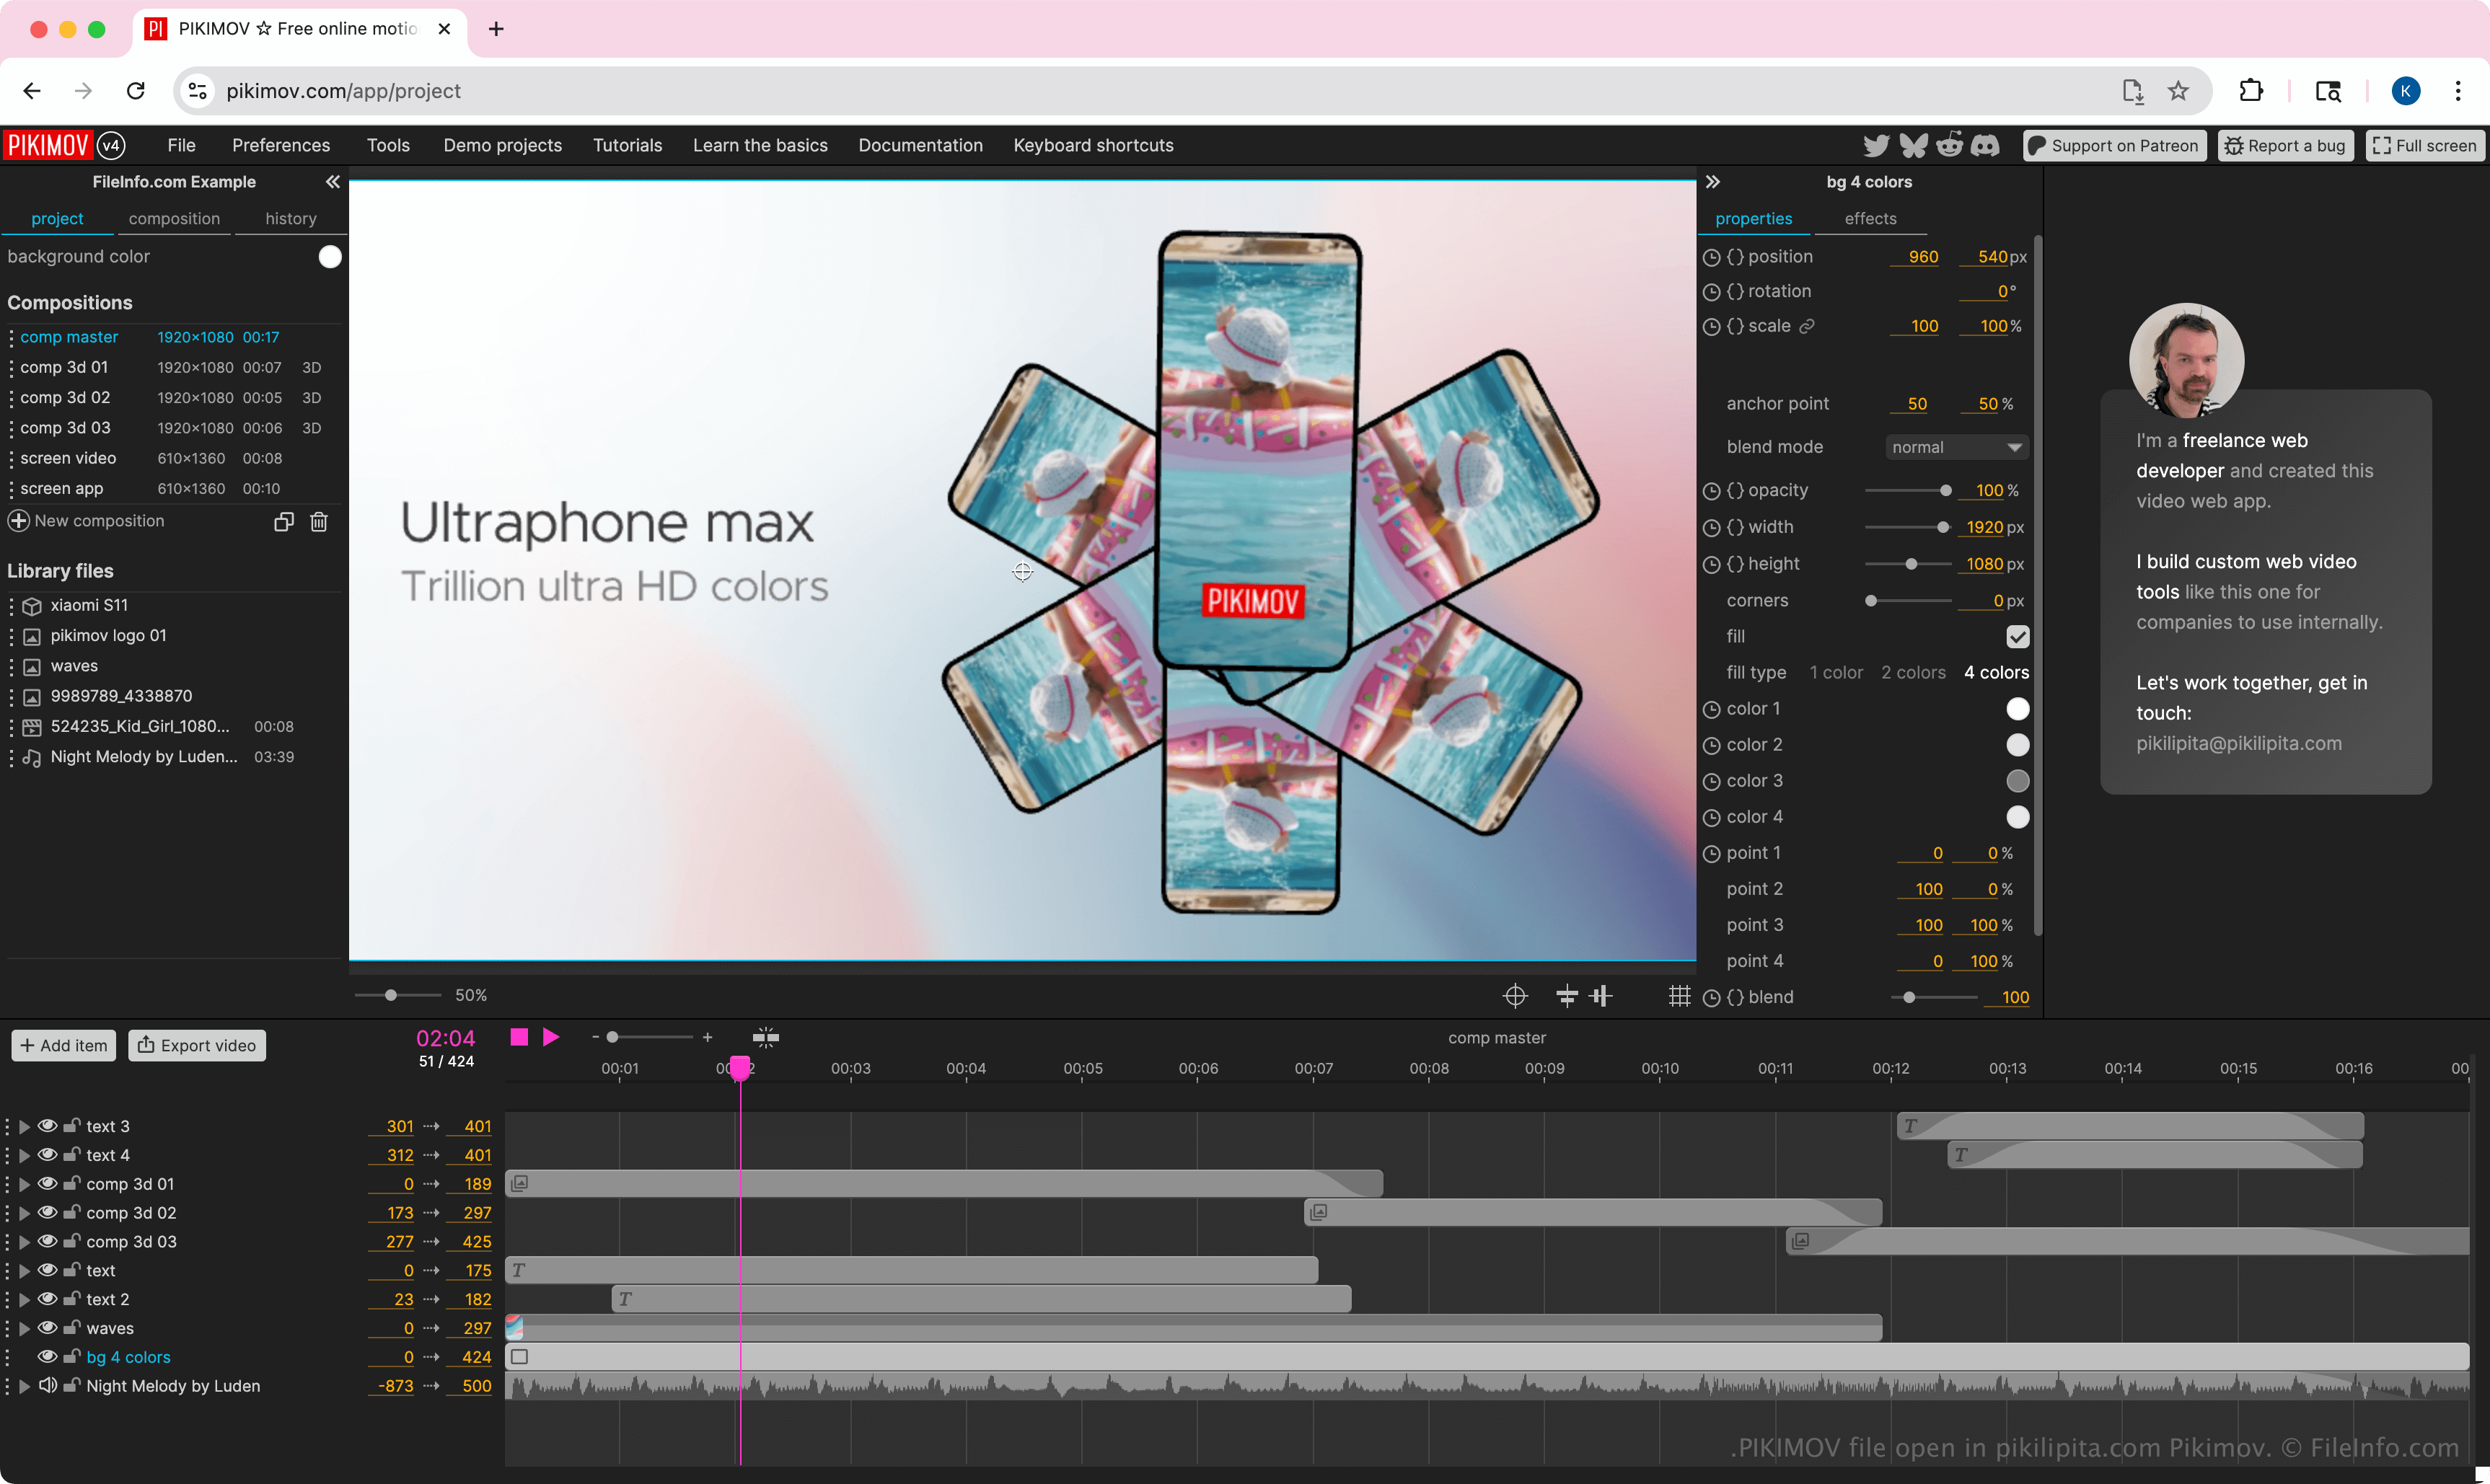Toggle the grid overlay icon
Screen dimensions: 2490x1484
pos(1680,996)
